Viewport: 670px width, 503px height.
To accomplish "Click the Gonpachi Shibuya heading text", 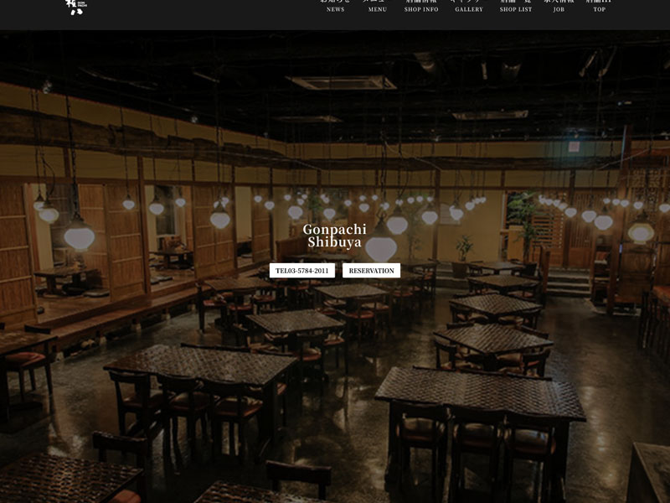I will [334, 236].
